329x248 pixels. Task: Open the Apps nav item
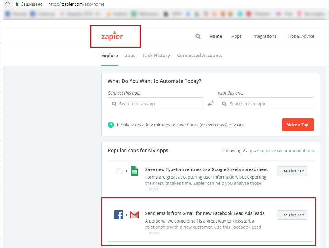pos(237,36)
